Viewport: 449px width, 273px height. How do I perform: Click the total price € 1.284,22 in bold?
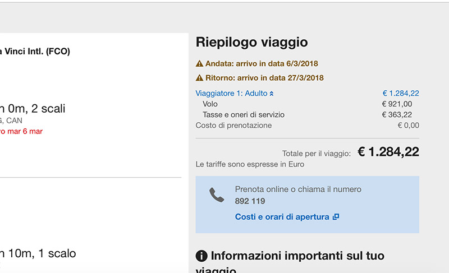[388, 152]
